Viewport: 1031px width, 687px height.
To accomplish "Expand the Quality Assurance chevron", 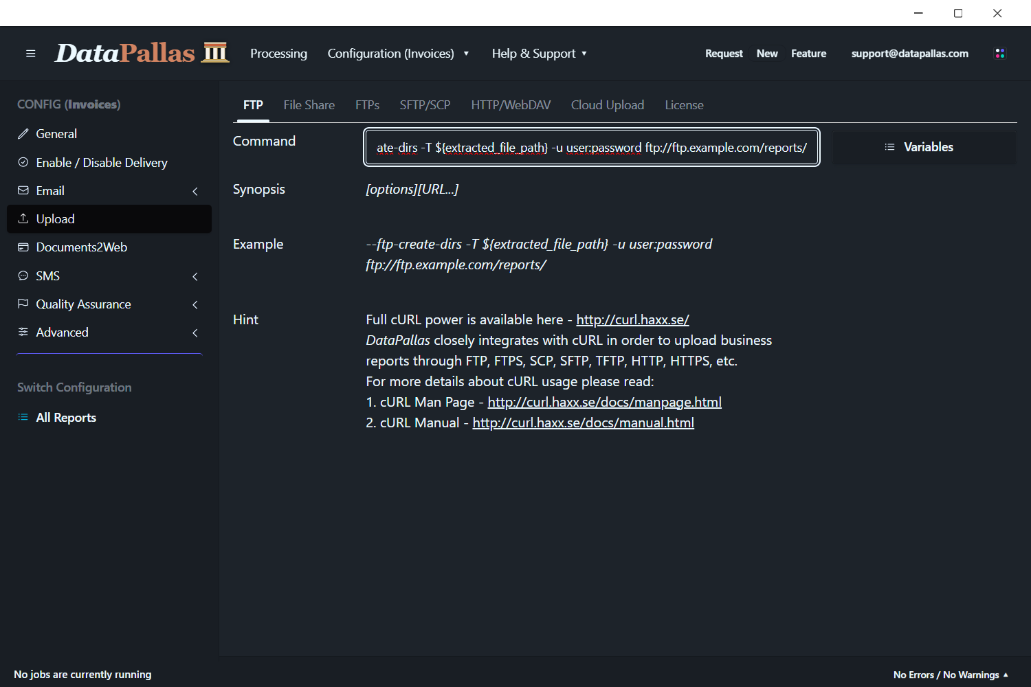I will coord(195,304).
